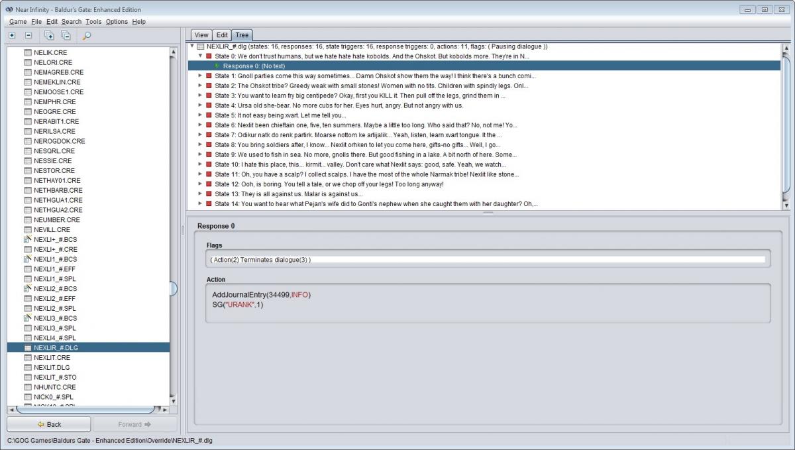
Task: Click the green arrow icon of Response 0
Action: pos(217,66)
